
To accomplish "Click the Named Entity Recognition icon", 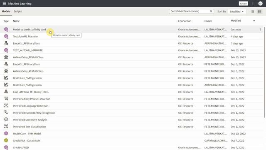I will tap(6, 112).
